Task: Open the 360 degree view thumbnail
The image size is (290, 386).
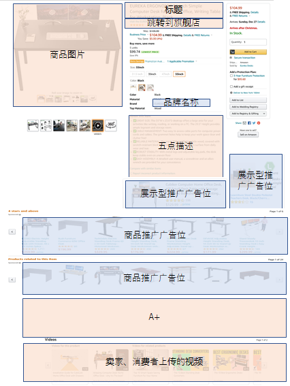Action: pyautogui.click(x=111, y=125)
